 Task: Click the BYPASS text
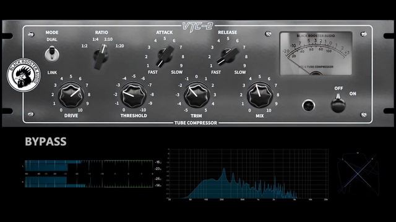(x=46, y=141)
